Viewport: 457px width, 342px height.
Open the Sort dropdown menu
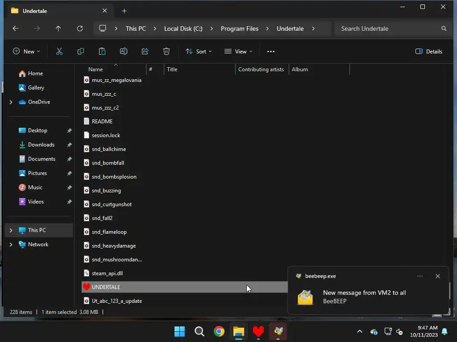tap(199, 52)
